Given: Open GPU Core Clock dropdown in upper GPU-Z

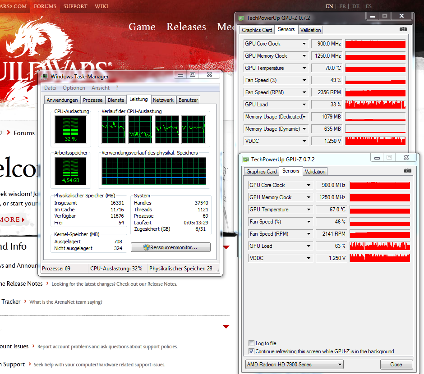Looking at the screenshot, I should 304,44.
